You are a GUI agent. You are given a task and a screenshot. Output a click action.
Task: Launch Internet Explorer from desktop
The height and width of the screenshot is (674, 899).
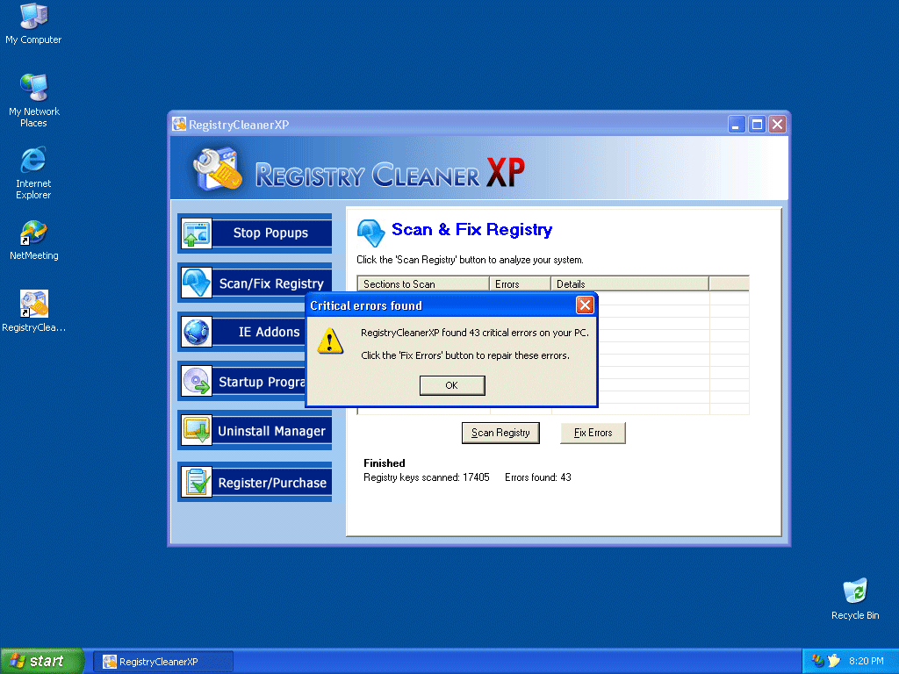click(33, 161)
